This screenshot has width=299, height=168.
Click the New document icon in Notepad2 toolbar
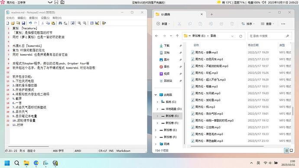click(x=8, y=23)
